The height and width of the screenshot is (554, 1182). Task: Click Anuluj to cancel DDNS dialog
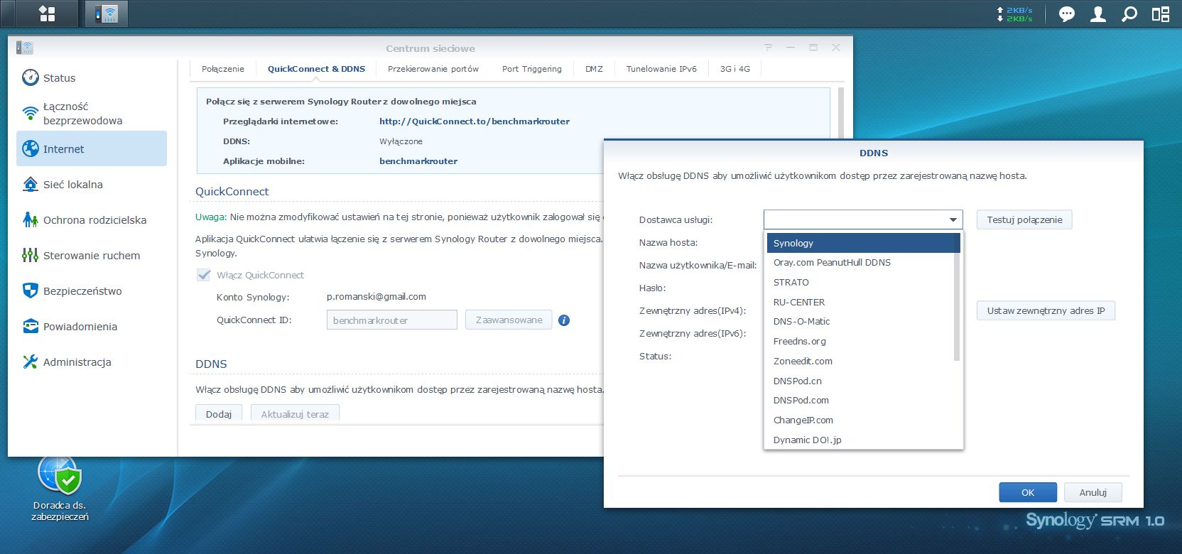coord(1093,492)
